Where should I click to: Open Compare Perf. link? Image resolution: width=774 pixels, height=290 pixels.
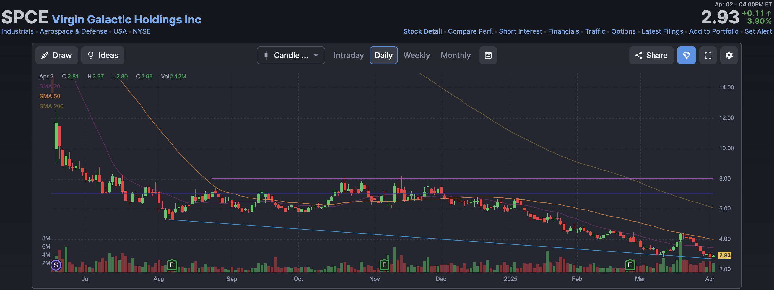point(470,31)
